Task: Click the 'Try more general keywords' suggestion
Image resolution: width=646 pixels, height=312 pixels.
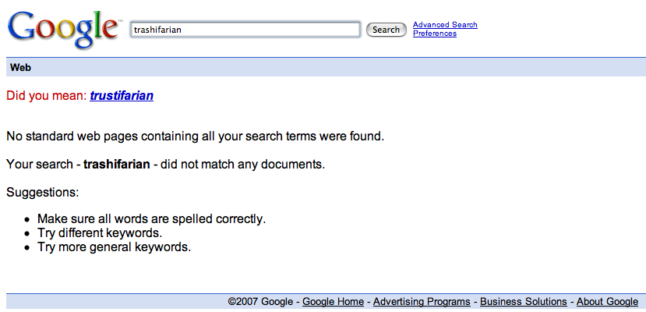Action: [114, 247]
